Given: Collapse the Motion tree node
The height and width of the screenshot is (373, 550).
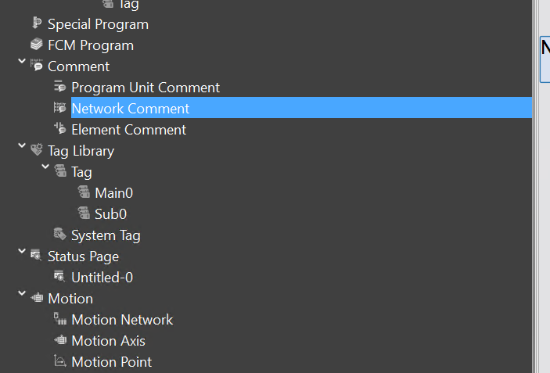Looking at the screenshot, I should pyautogui.click(x=21, y=294).
